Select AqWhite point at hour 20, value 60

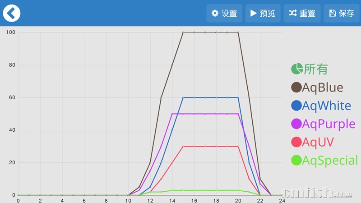tap(238, 97)
